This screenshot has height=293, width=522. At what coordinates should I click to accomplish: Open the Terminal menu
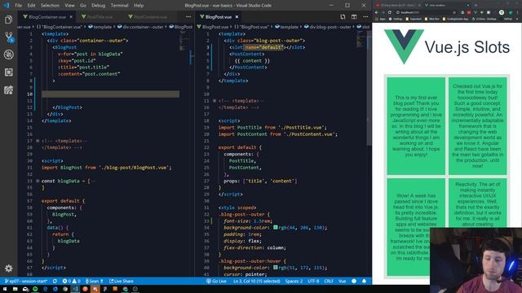click(120, 6)
